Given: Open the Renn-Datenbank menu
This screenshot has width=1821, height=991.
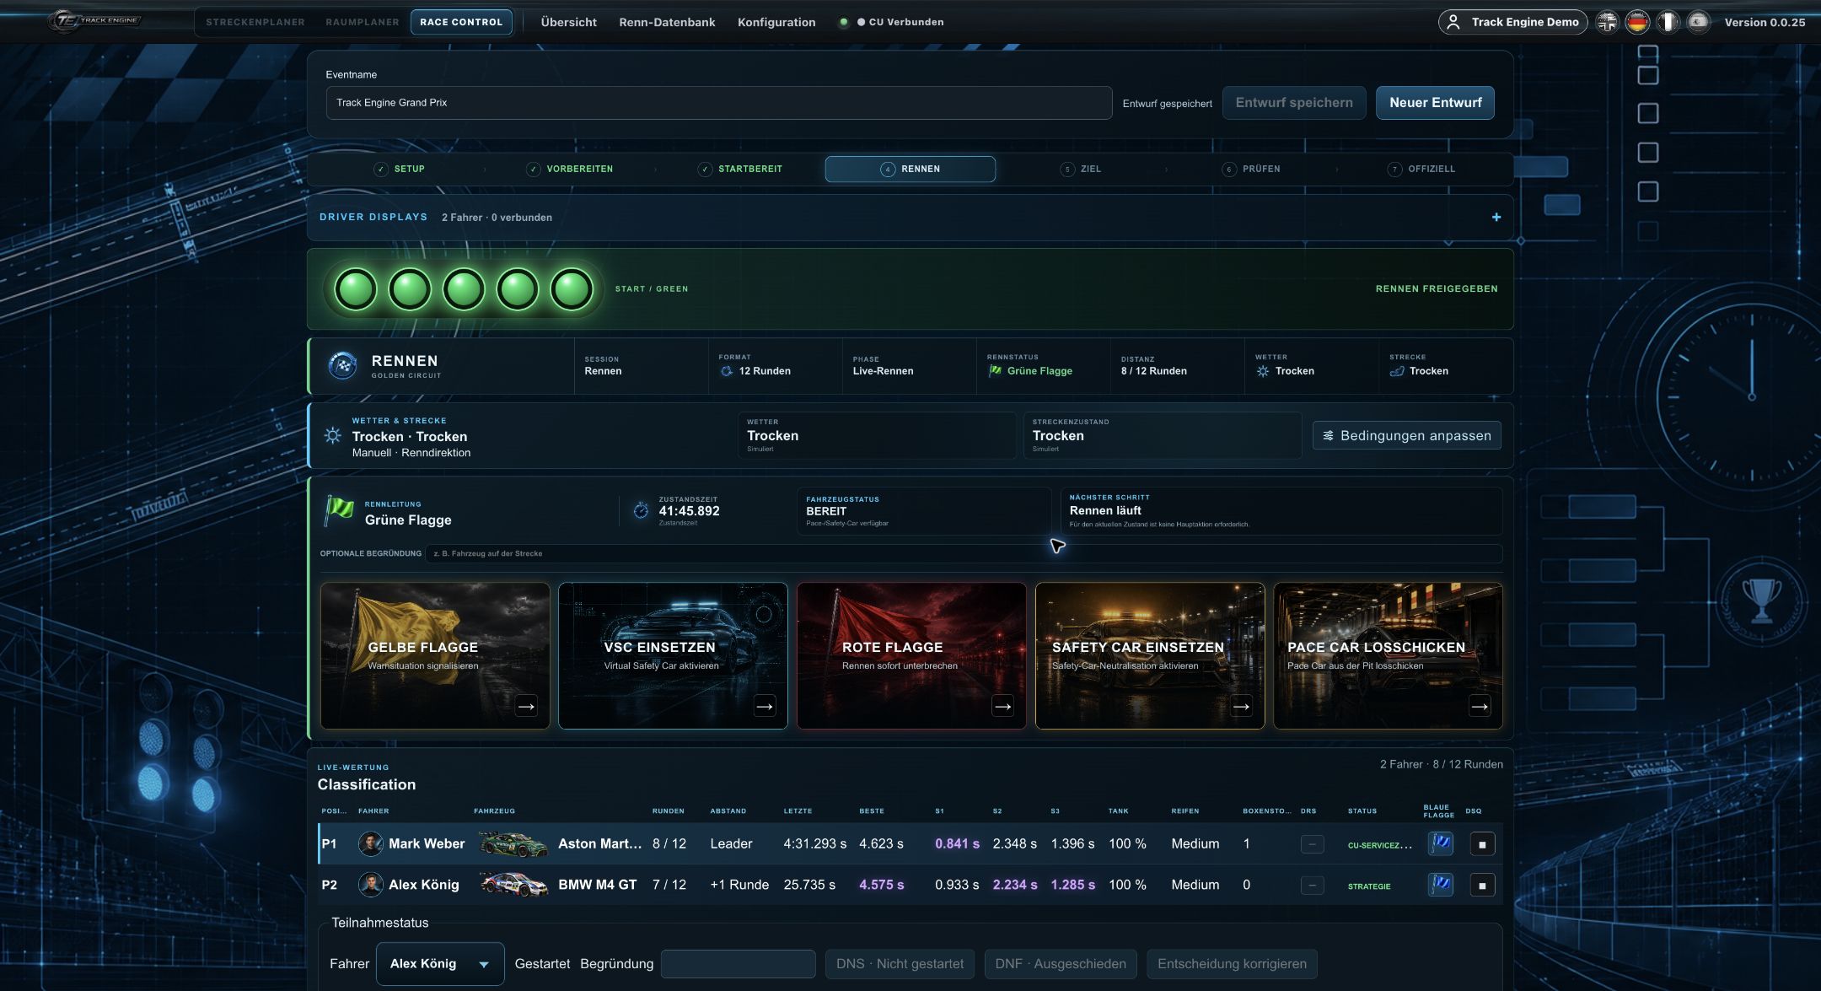Looking at the screenshot, I should click(667, 22).
